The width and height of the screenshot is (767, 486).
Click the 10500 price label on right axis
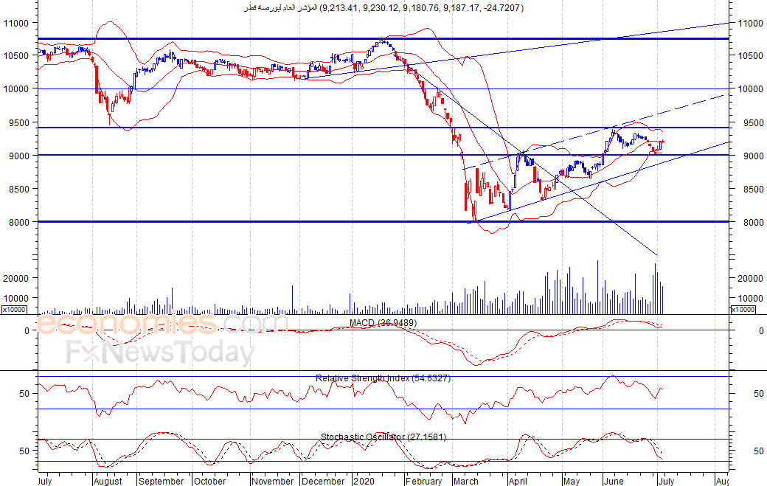coord(750,56)
